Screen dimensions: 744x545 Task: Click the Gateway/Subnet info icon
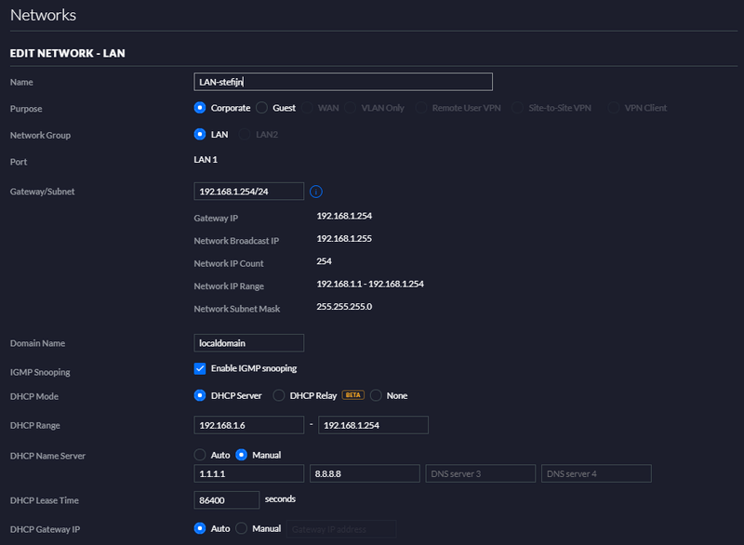pyautogui.click(x=315, y=192)
